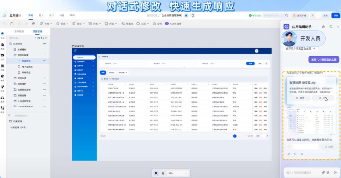341x178 pixels.
Task: Click the paste clipboard icon
Action: [x=12, y=24]
